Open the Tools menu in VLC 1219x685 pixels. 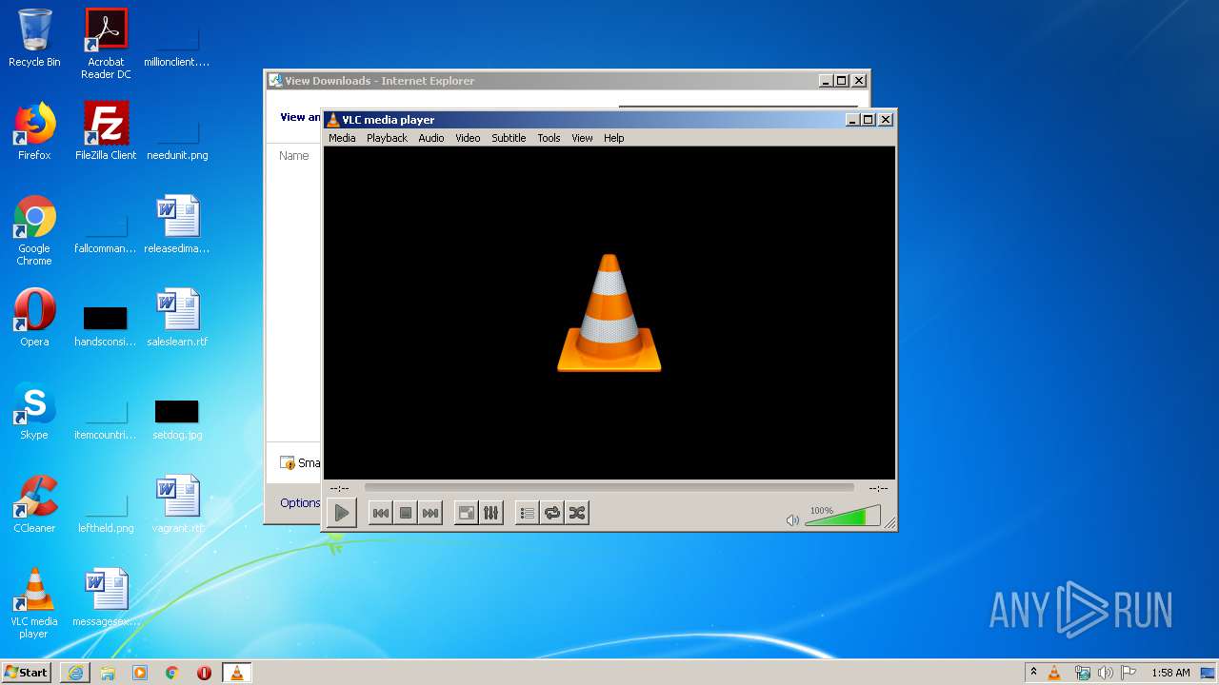pos(549,138)
